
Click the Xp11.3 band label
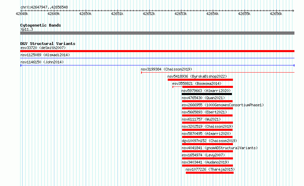[27, 29]
